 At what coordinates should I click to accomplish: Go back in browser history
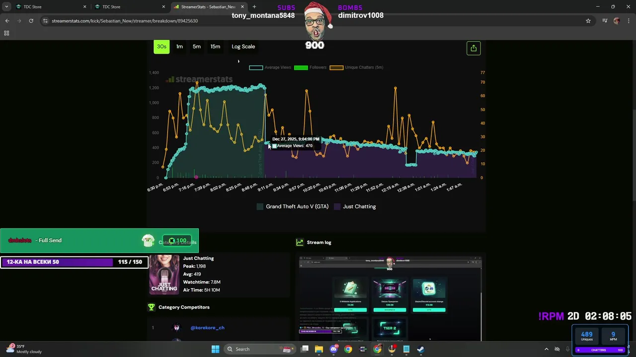[x=7, y=21]
